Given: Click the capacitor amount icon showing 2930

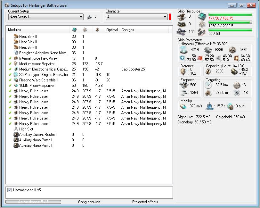Looking at the screenshot, I should click(208, 71).
